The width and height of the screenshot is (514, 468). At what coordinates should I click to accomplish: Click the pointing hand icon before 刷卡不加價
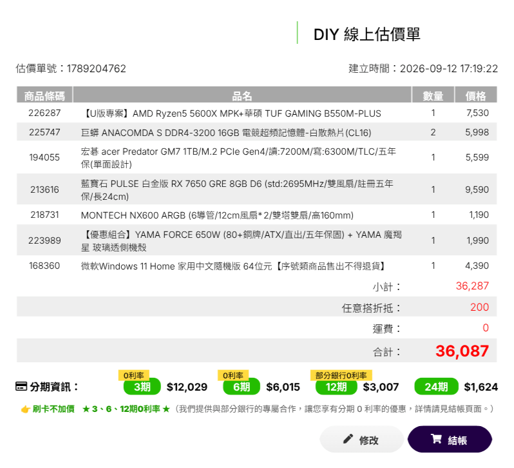point(25,409)
